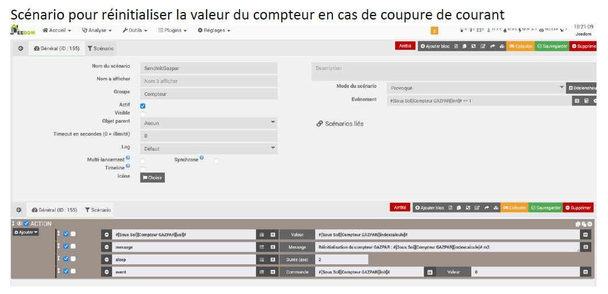
Task: Open the calculator icon beside the Evénement field
Action: click(586, 101)
